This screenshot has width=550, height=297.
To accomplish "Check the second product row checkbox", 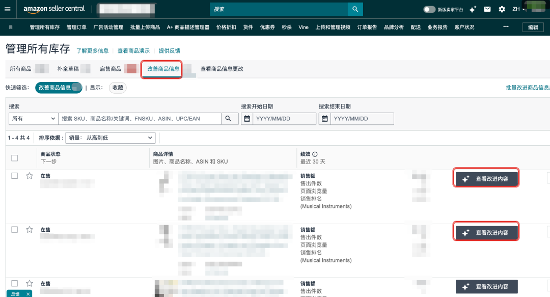I will 15,230.
